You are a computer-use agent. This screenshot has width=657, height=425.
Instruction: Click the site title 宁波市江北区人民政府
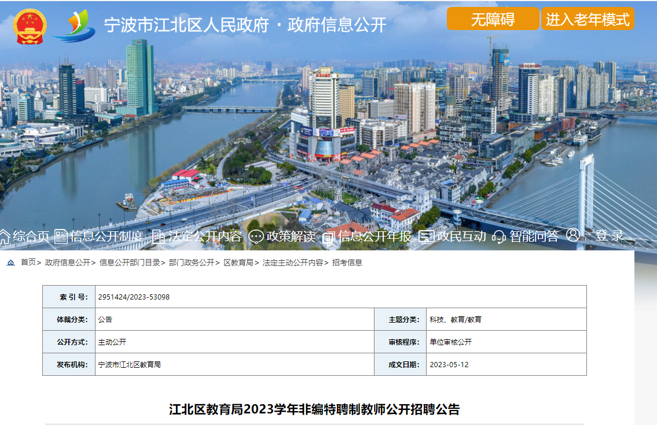pos(186,25)
